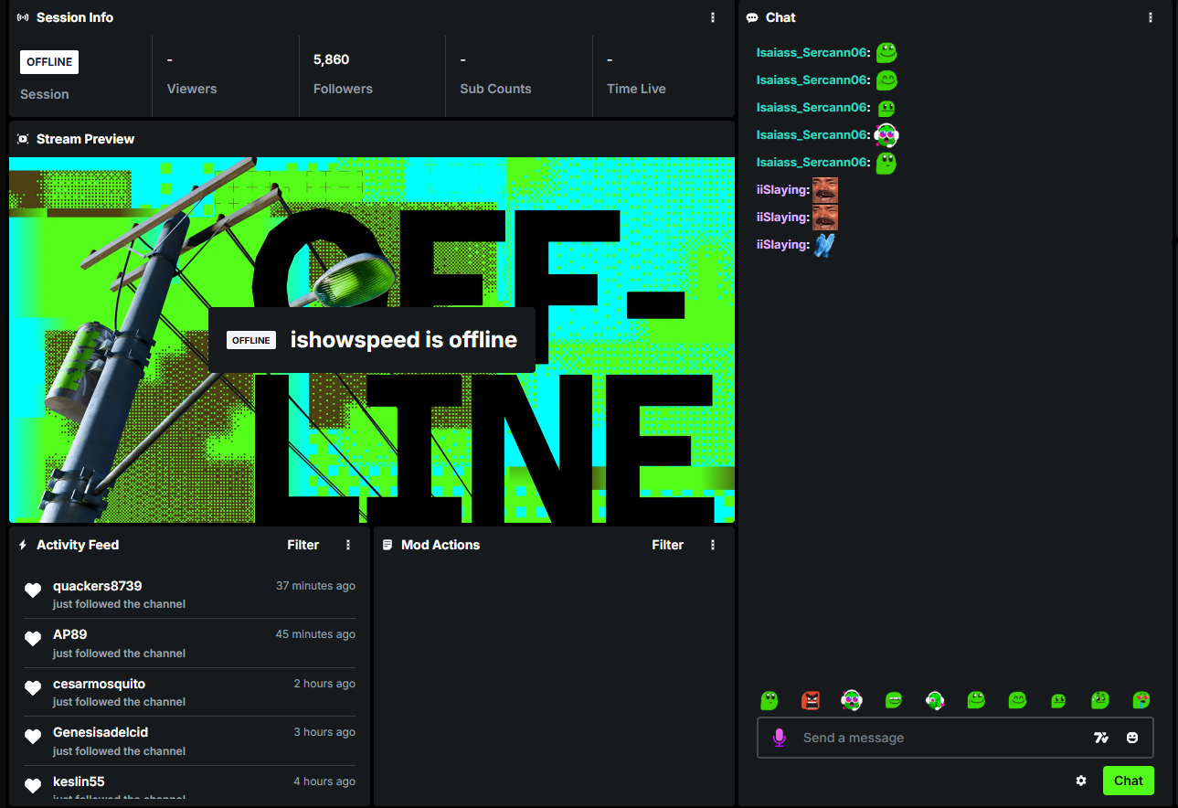The image size is (1178, 808).
Task: Click the heart icon beside cesarmosquito
Action: (x=33, y=688)
